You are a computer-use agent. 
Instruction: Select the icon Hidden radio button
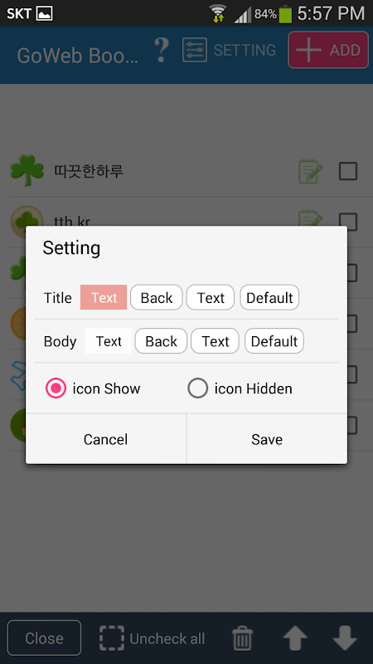[x=197, y=388]
